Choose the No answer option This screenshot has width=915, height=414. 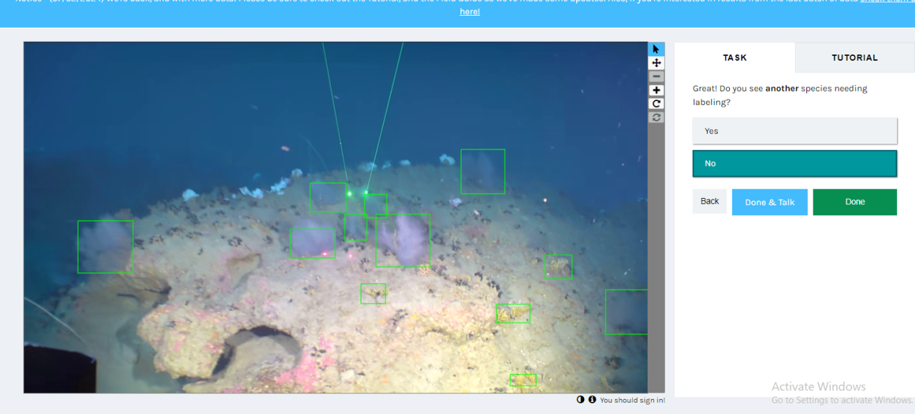[x=795, y=164]
